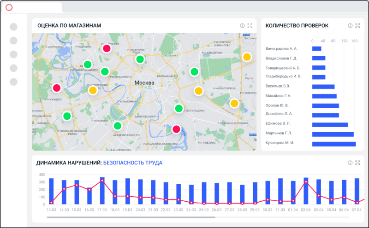Image resolution: width=369 pixels, height=228 pixels.
Task: Select the red line point at 02.04
Action: pyautogui.click(x=306, y=182)
